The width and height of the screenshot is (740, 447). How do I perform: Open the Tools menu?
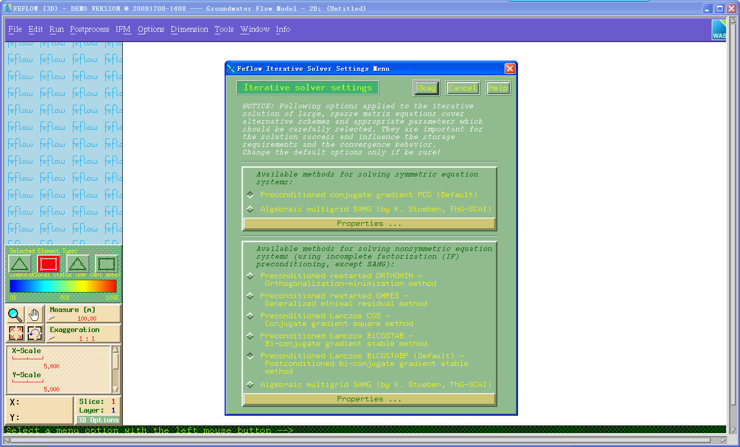[x=224, y=29]
